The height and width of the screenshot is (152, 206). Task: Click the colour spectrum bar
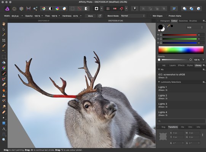pyautogui.click(x=181, y=50)
